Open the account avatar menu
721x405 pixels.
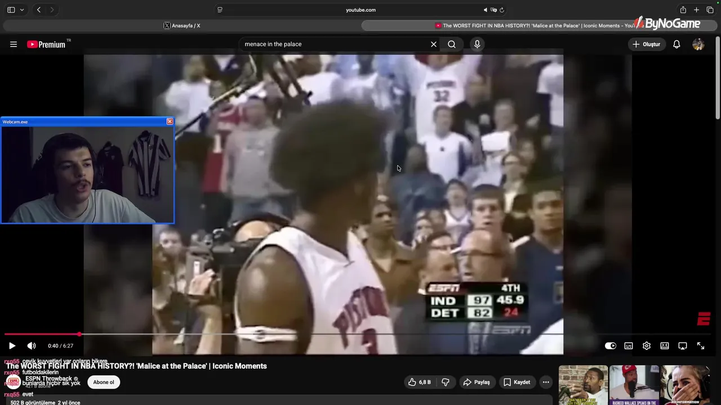pyautogui.click(x=698, y=44)
